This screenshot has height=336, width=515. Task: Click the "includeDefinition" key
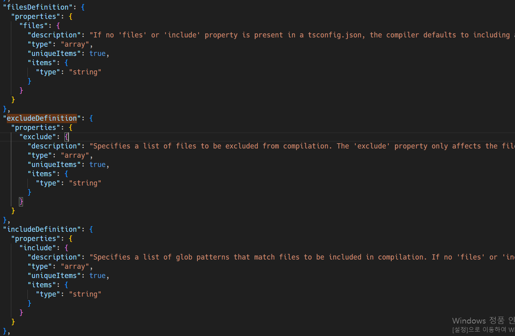click(42, 229)
